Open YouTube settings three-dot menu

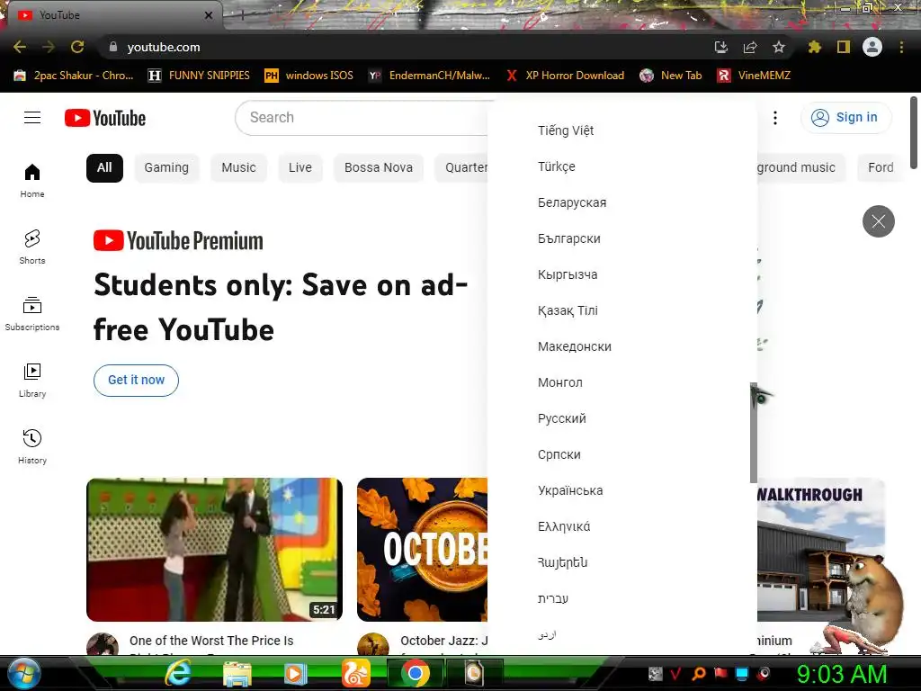click(x=775, y=118)
